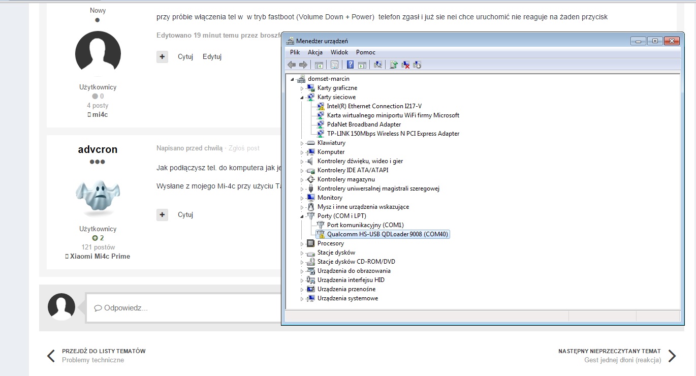Screen dimensions: 696x376
Task: Collapse the Karty sieciowe tree node
Action: point(302,97)
